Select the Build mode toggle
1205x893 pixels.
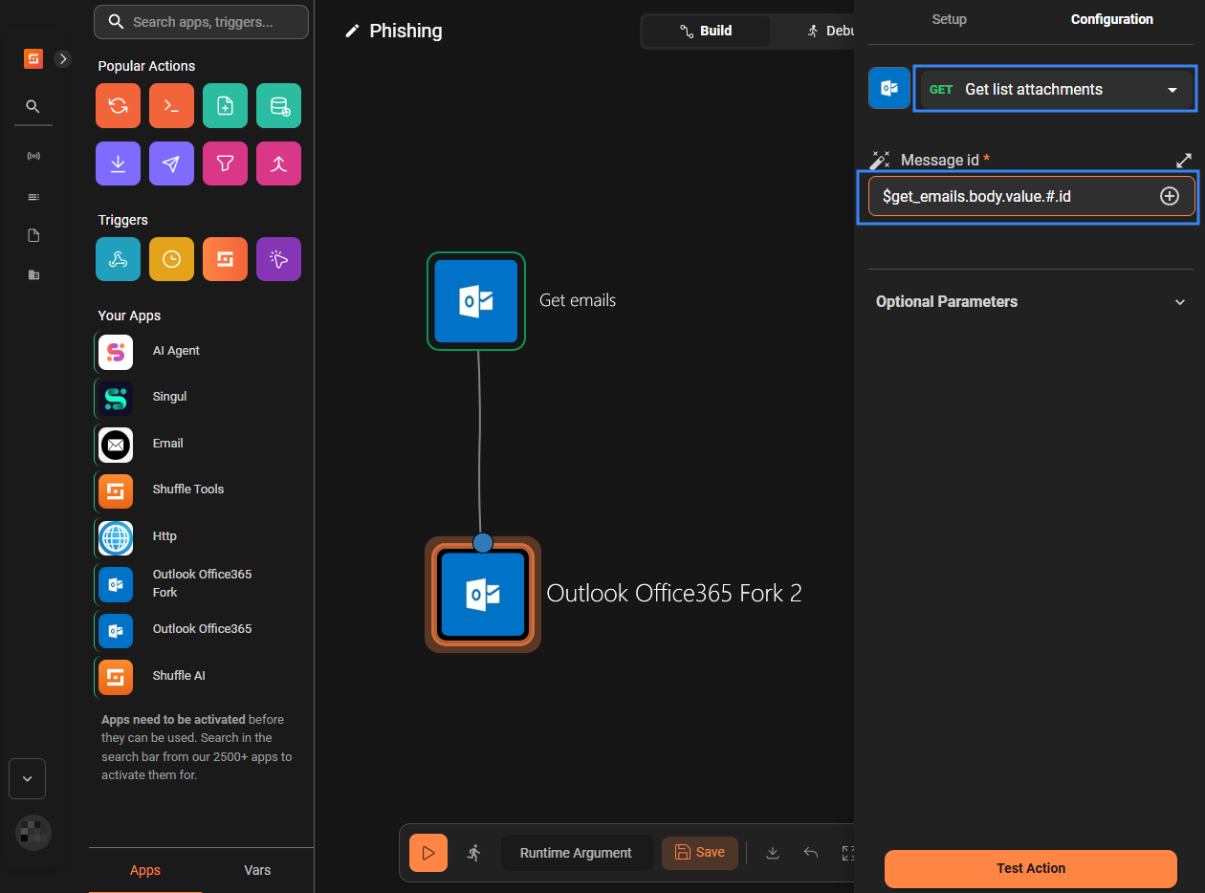tap(706, 31)
